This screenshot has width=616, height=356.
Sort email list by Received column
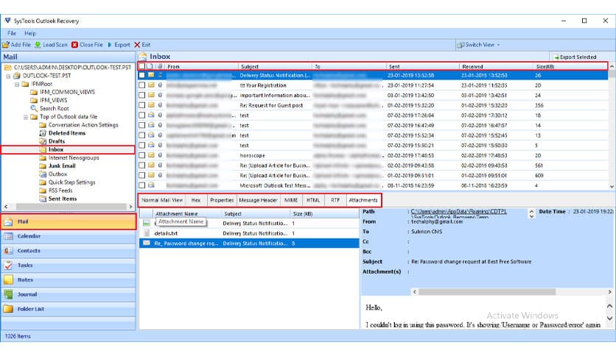tap(496, 67)
